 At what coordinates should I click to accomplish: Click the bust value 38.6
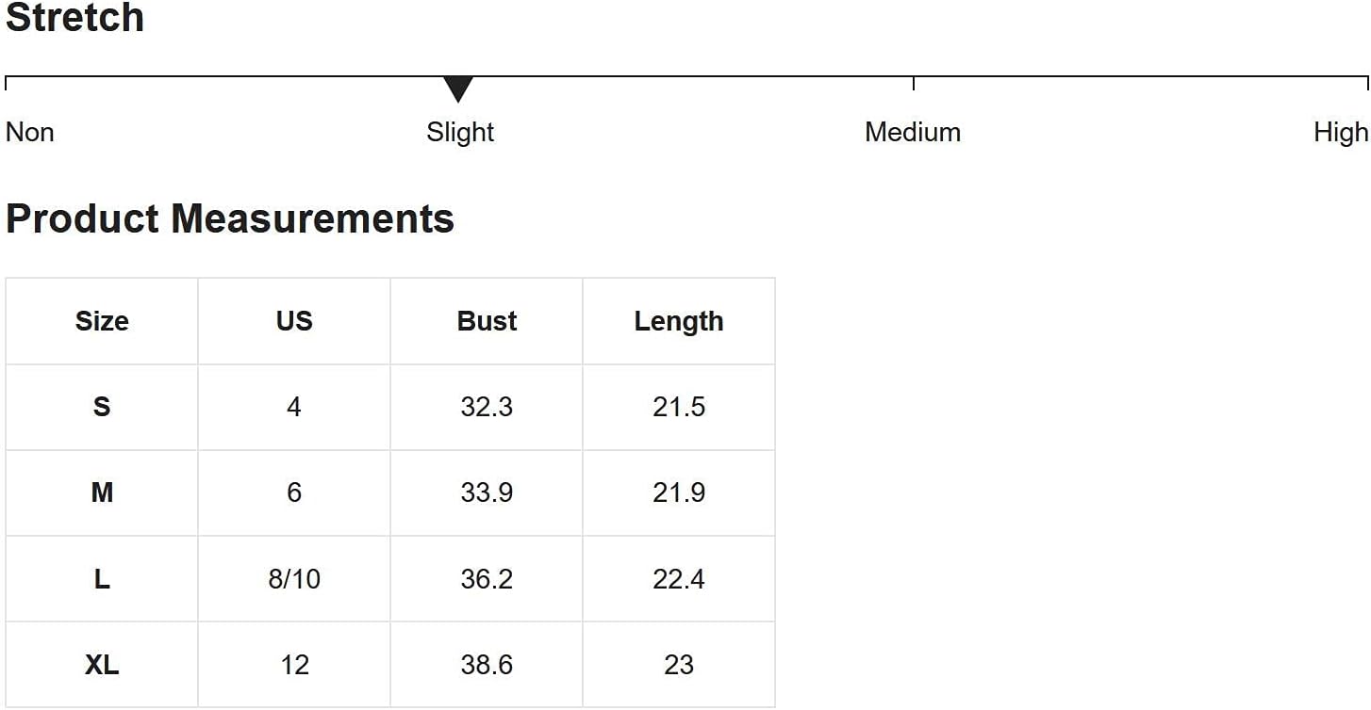coord(487,665)
